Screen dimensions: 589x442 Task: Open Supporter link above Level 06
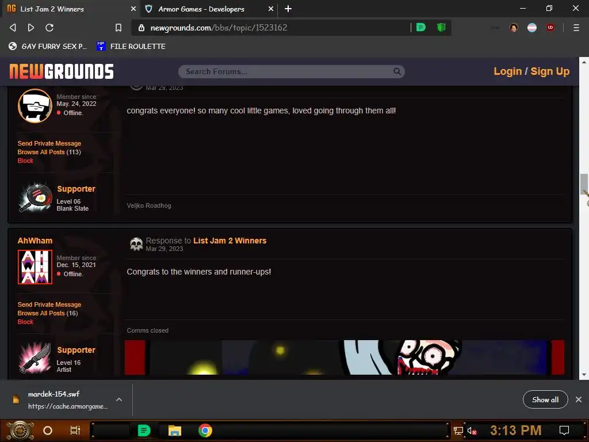tap(76, 189)
